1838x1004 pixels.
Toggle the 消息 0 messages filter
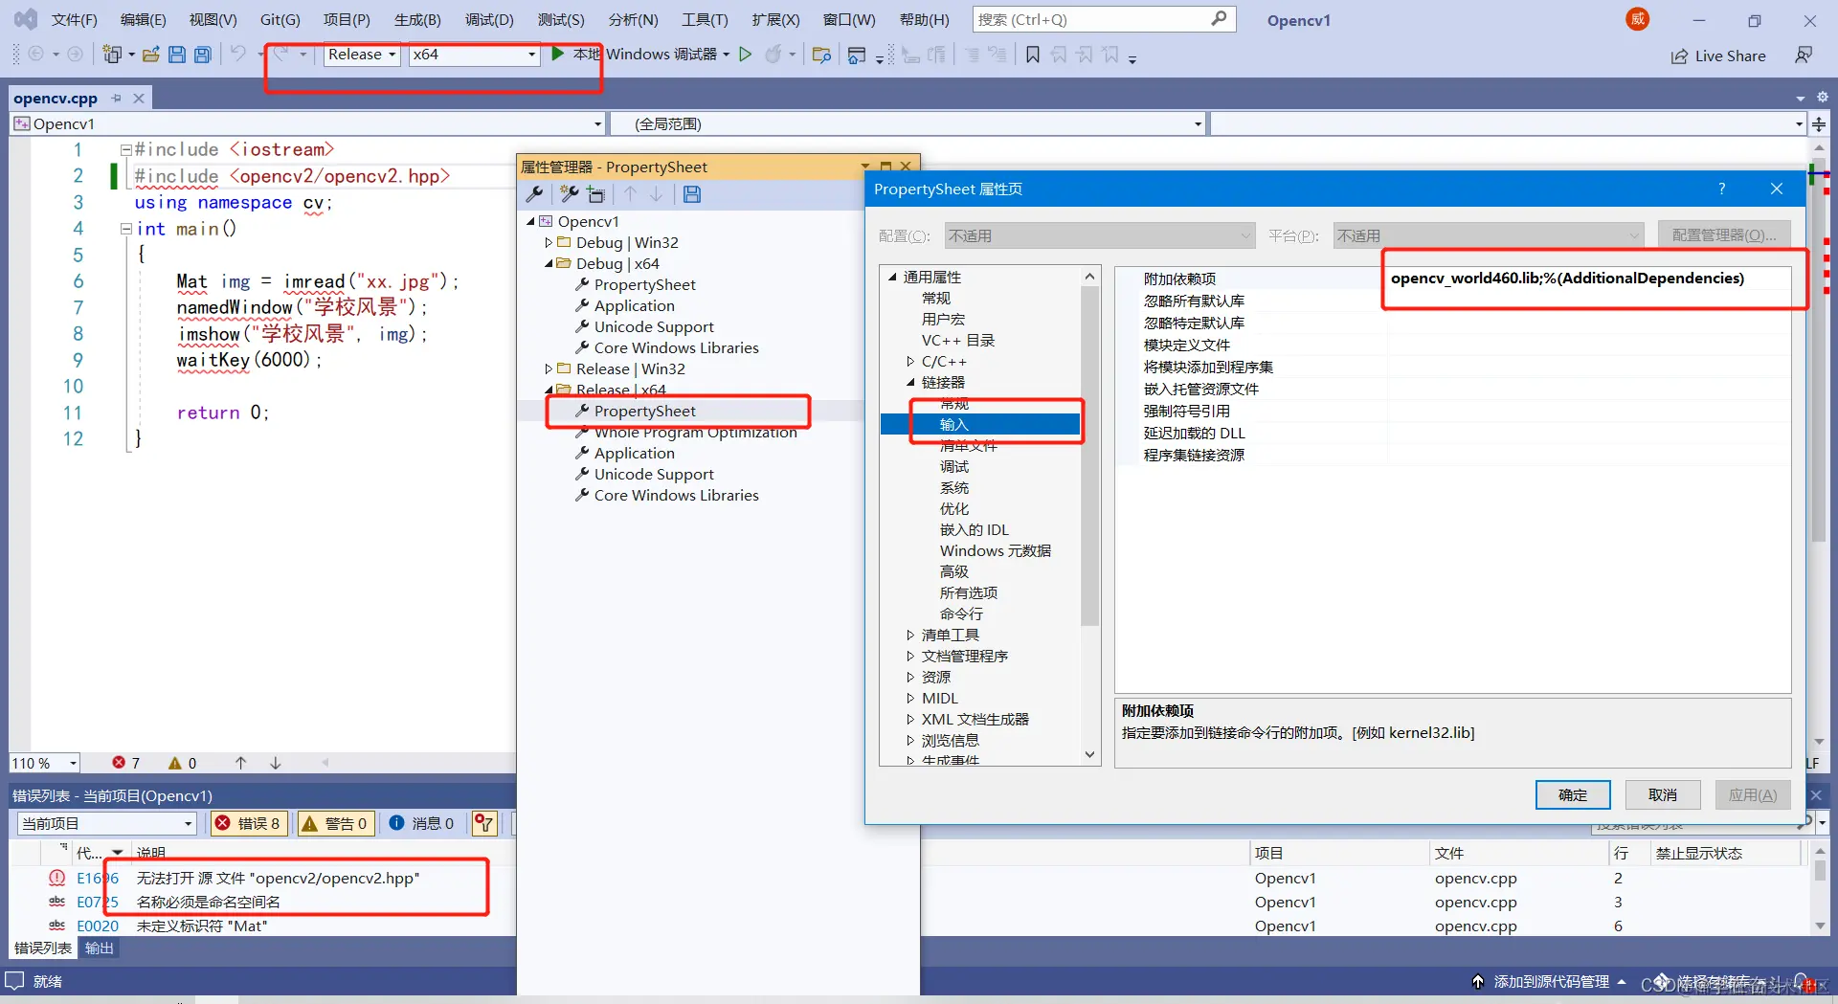pyautogui.click(x=421, y=823)
